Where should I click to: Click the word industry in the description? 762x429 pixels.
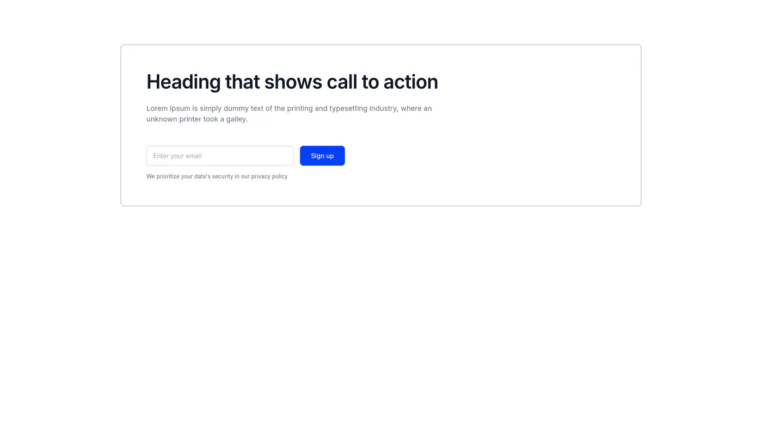[383, 108]
